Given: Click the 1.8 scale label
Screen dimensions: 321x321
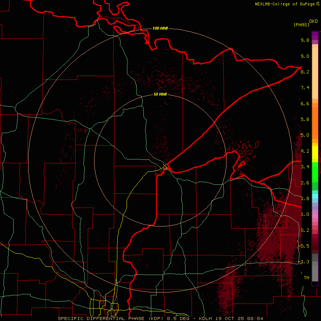Looking at the screenshot, I should point(305,199).
